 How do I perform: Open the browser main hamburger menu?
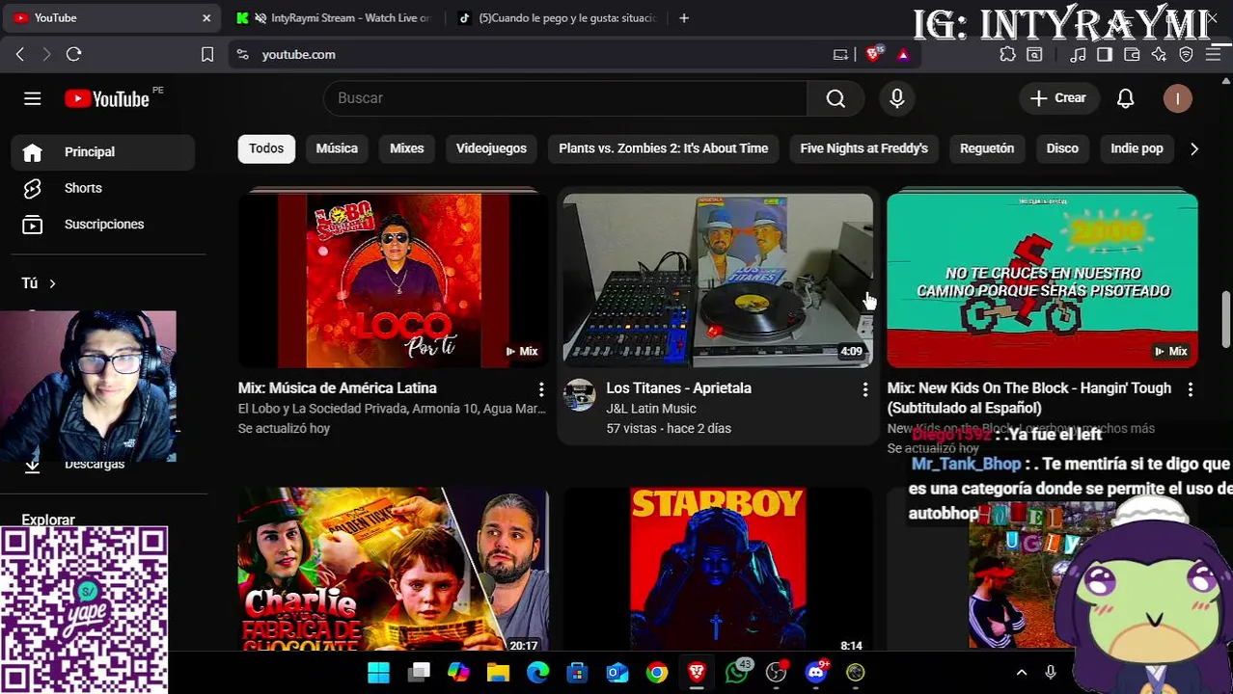[1213, 55]
